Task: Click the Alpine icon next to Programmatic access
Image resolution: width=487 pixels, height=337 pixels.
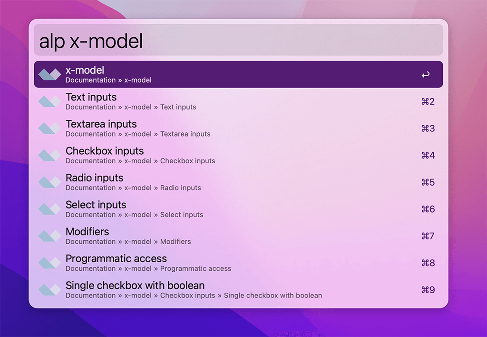Action: tap(49, 263)
